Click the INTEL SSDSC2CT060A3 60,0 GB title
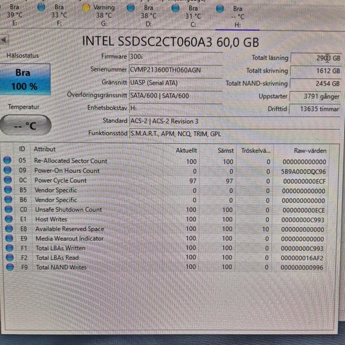The width and height of the screenshot is (345, 345). coord(171,42)
